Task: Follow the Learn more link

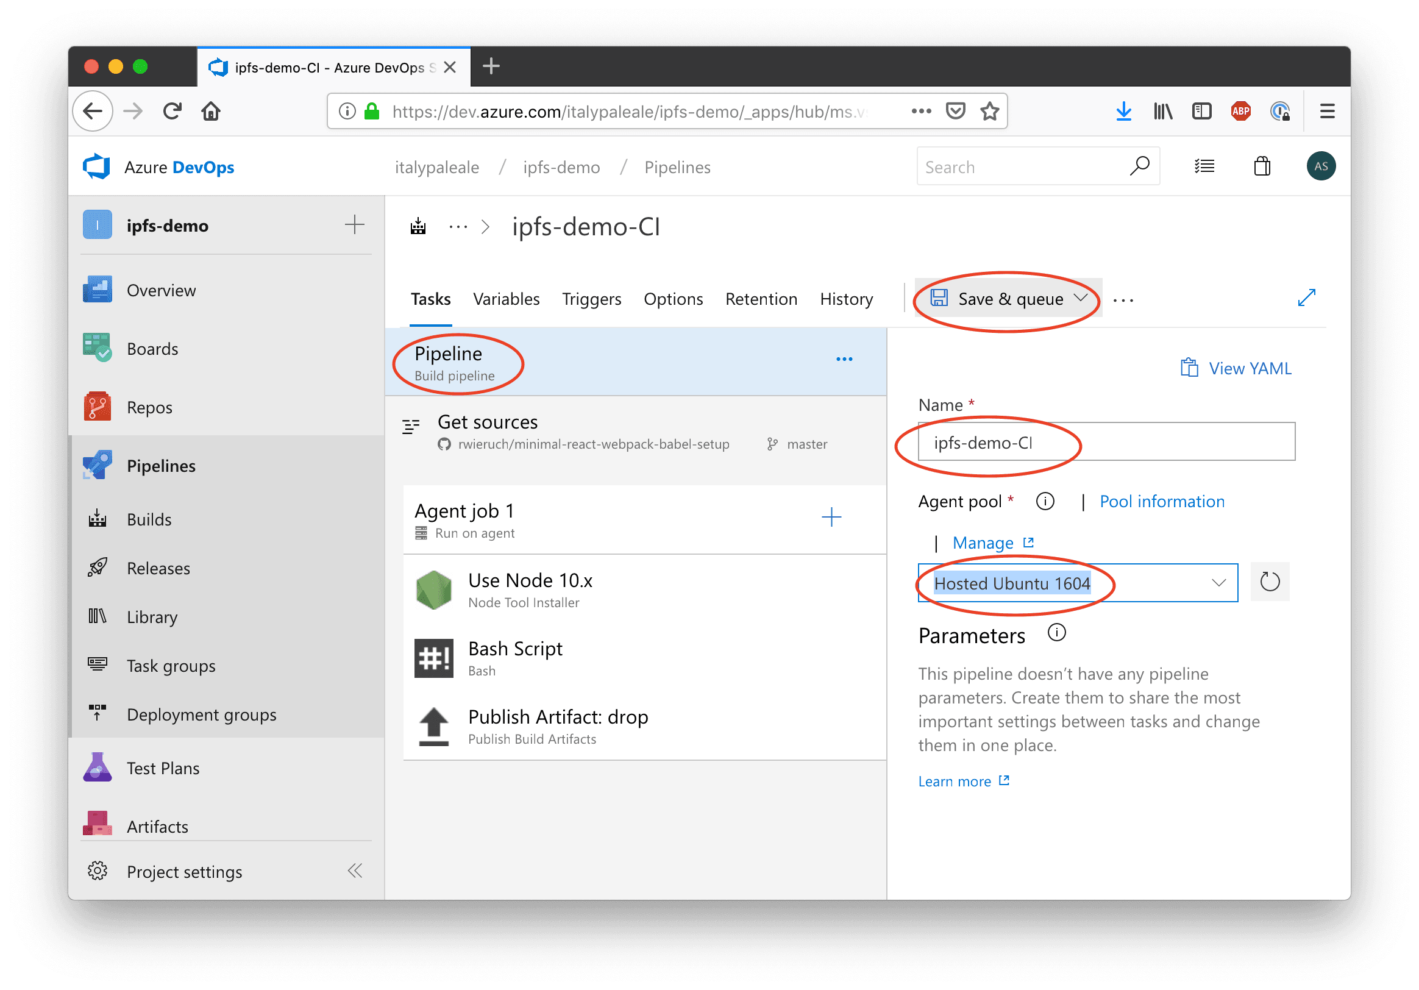Action: pos(964,781)
